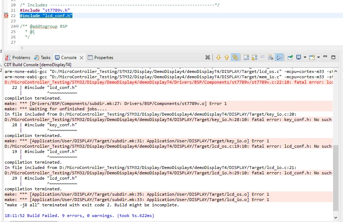
Task: Click the error marker on line 22
Action: click(6, 16)
